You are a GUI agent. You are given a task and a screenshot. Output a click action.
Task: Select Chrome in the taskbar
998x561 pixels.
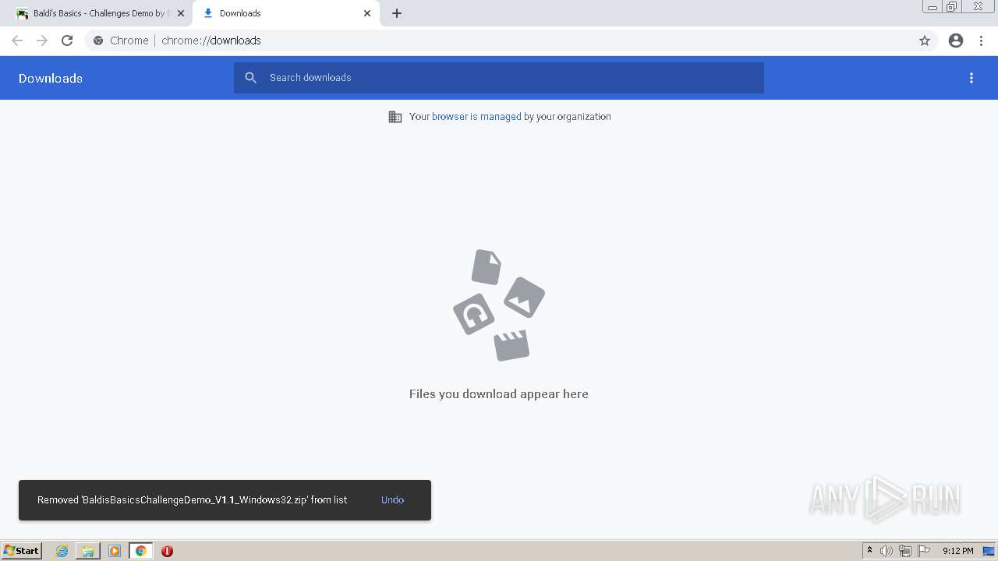click(x=141, y=551)
